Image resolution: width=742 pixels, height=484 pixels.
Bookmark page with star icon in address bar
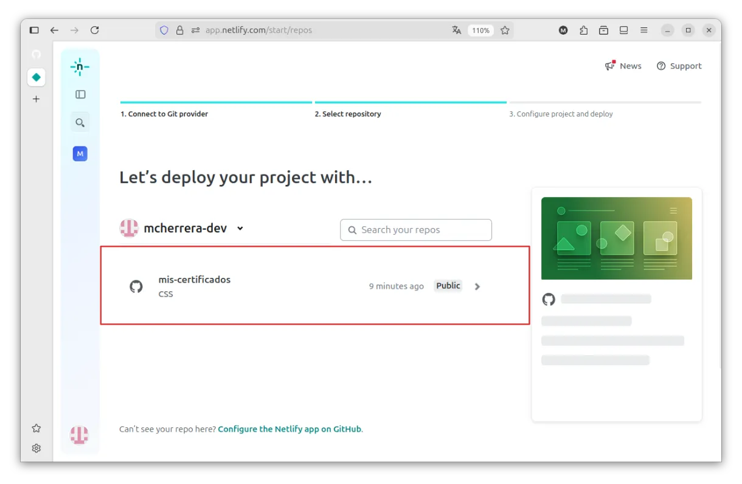(x=505, y=30)
